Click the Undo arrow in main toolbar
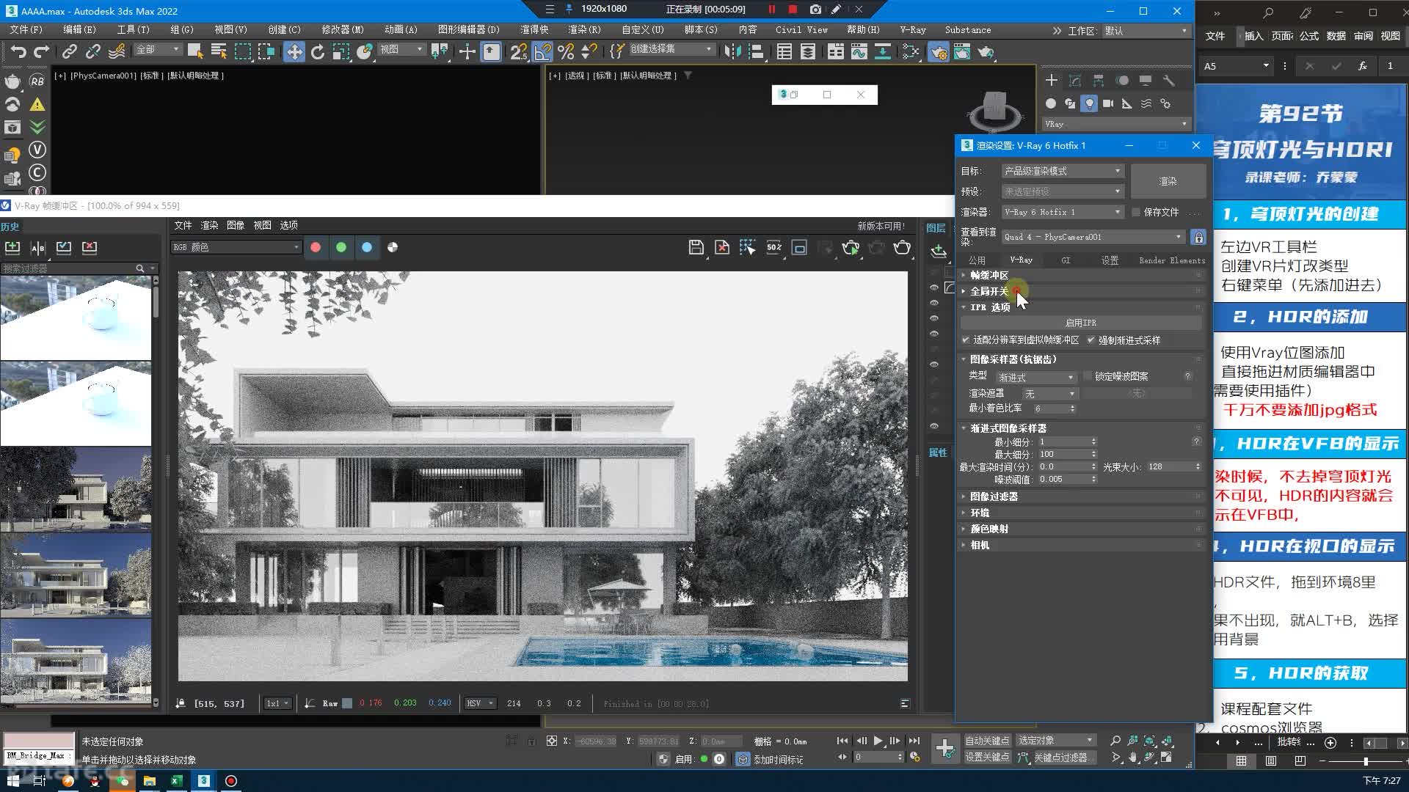 coord(18,51)
